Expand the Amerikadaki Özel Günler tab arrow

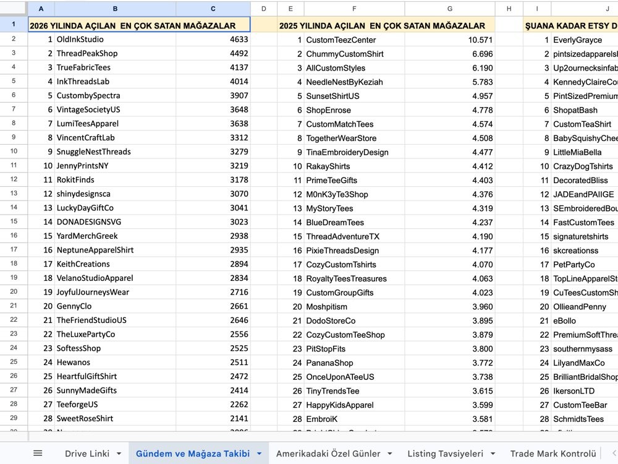[390, 453]
